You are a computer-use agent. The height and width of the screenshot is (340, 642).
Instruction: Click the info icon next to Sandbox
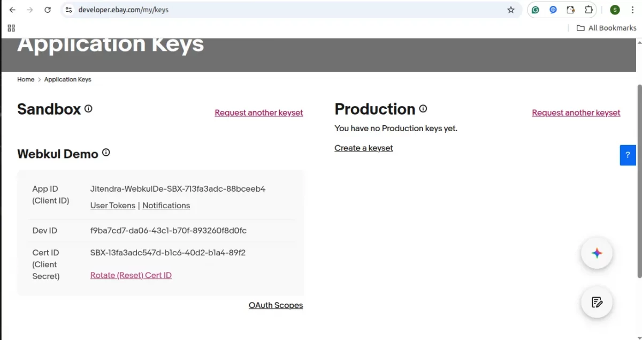(x=89, y=108)
